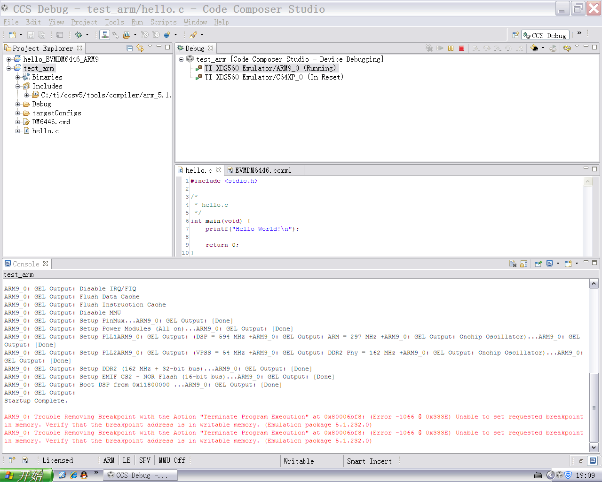
Task: Suspend the running ARM9 target
Action: pos(451,48)
